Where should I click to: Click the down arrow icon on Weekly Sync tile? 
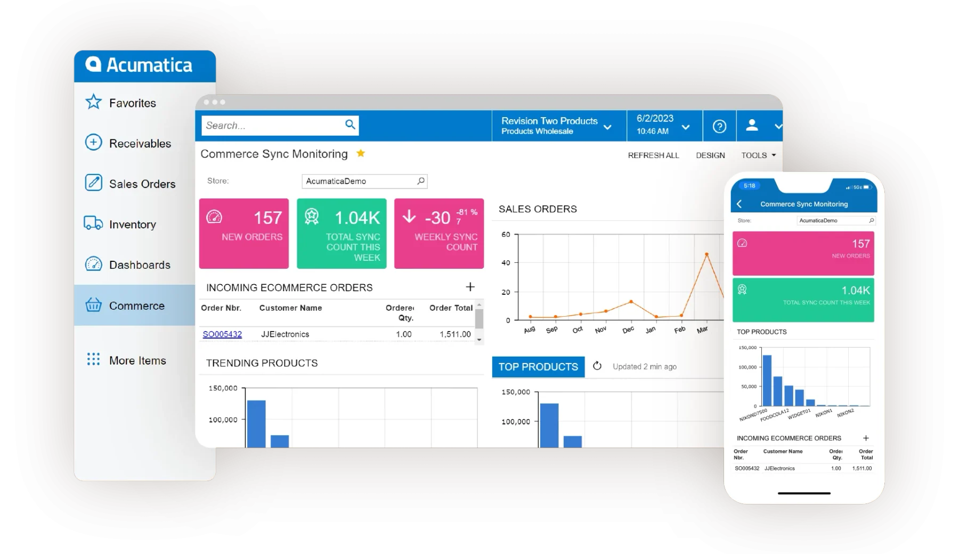click(x=409, y=216)
